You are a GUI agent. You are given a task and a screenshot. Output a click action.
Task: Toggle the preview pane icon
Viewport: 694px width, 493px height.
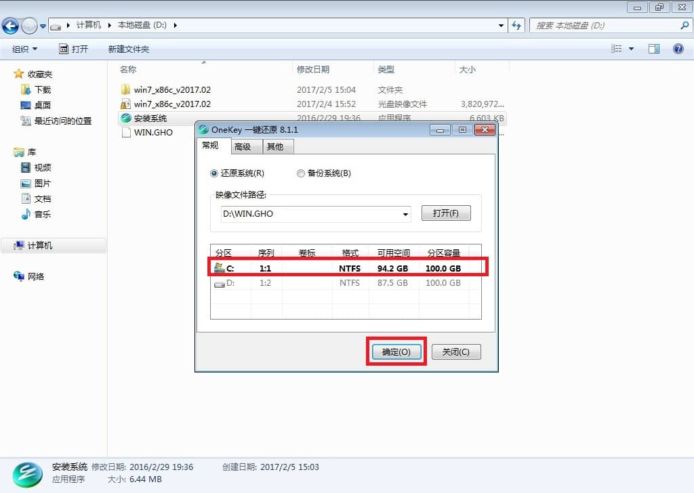[x=653, y=49]
